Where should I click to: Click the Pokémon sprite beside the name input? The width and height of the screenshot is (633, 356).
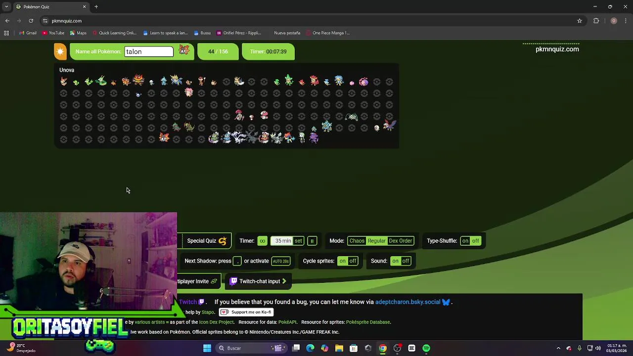pos(184,50)
